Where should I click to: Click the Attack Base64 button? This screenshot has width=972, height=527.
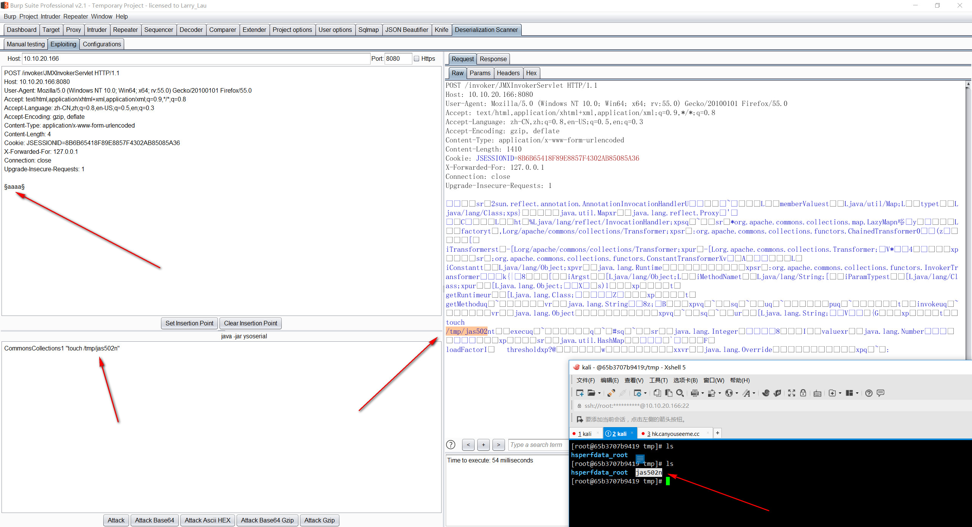[155, 520]
